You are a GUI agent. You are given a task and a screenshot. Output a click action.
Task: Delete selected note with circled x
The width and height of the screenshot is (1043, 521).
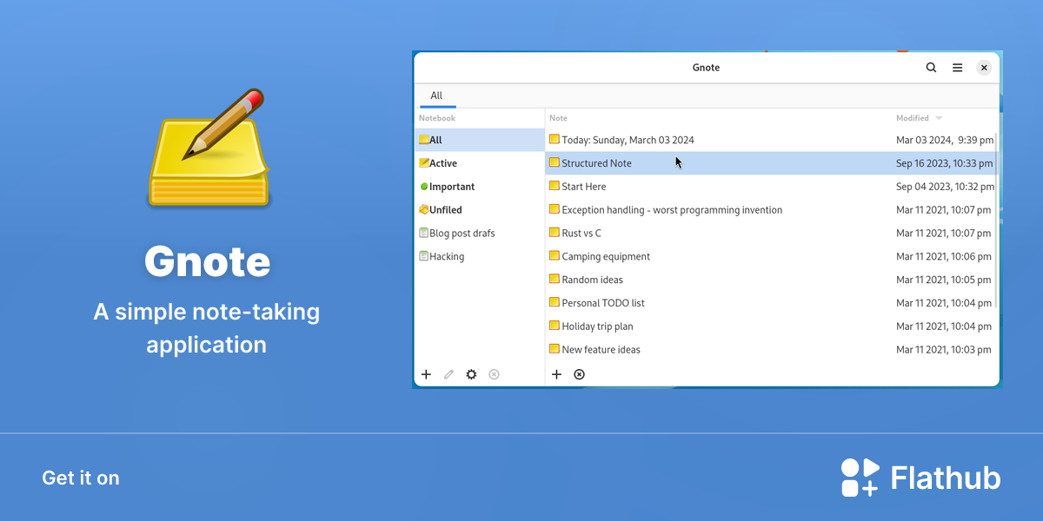click(580, 374)
